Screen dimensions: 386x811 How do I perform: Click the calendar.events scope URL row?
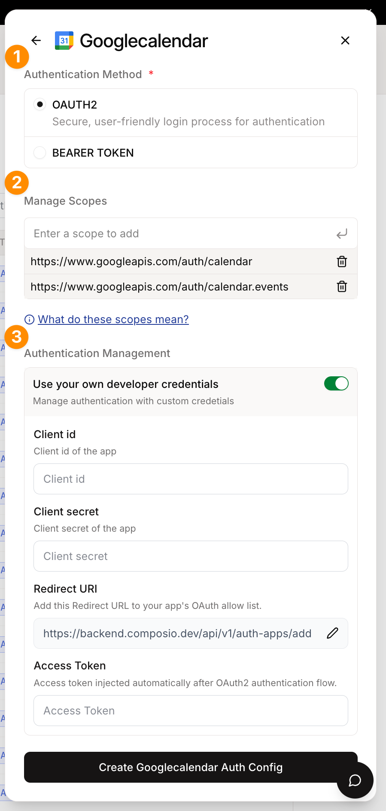coord(160,287)
